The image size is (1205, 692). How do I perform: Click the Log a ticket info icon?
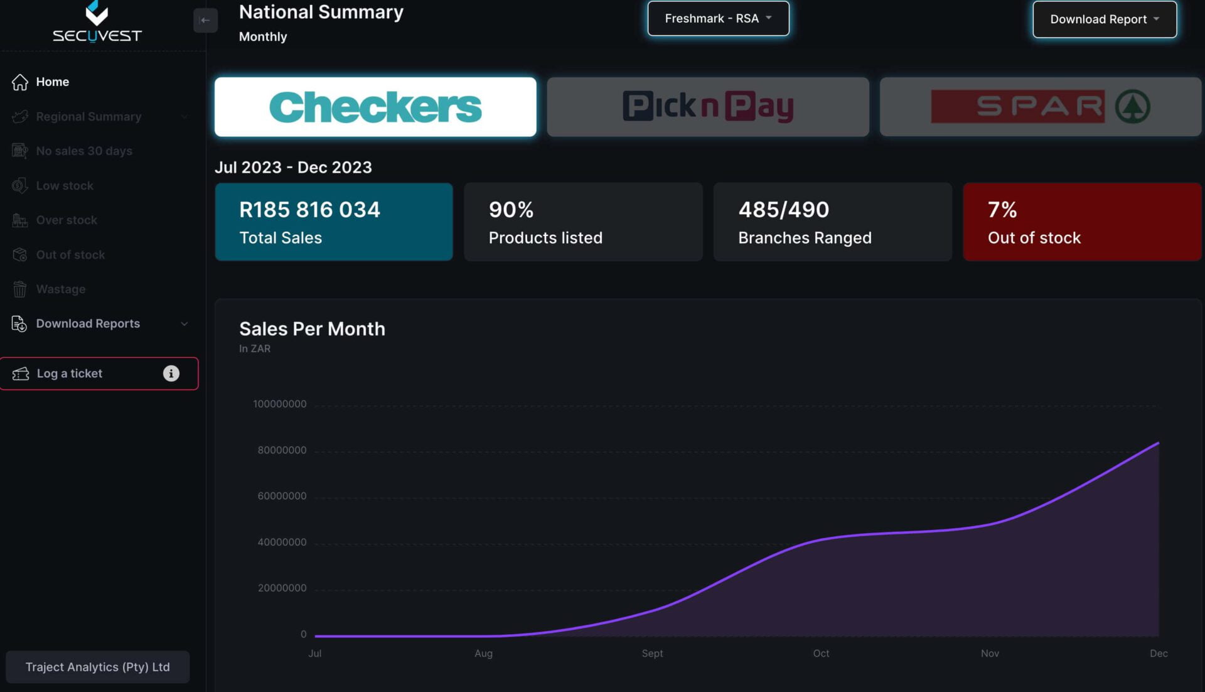[171, 374]
